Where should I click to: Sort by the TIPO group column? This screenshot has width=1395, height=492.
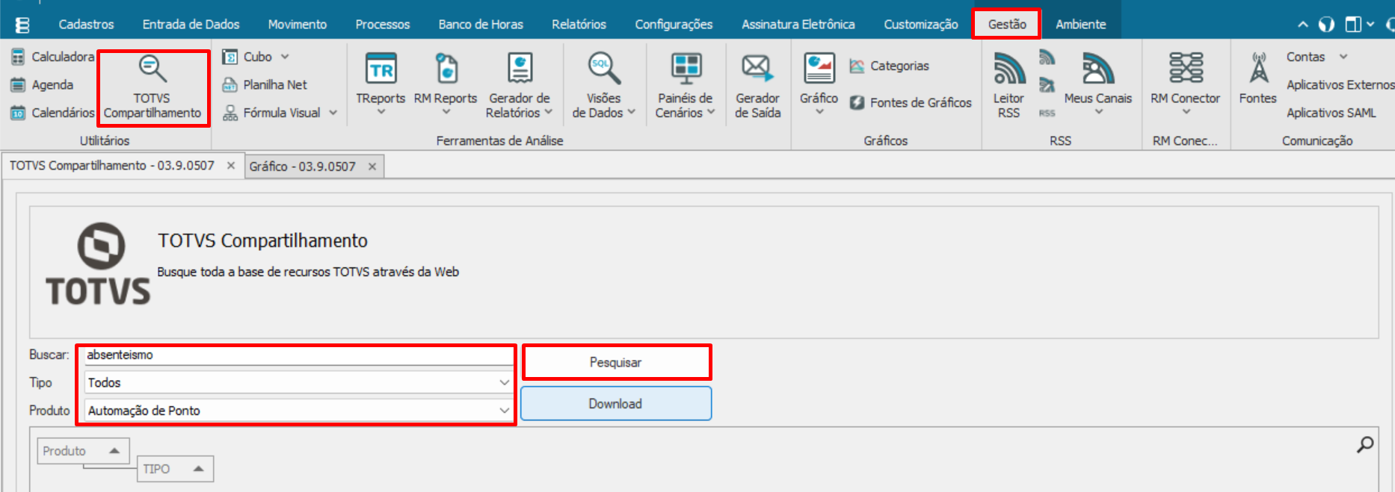[176, 469]
